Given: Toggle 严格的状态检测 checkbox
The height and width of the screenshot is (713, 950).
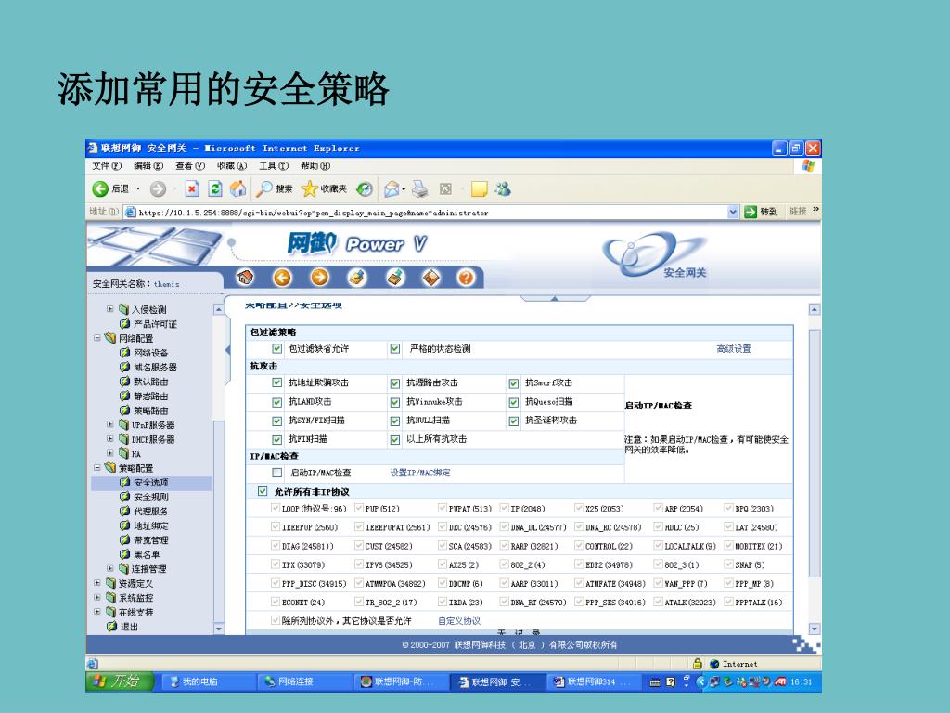Looking at the screenshot, I should click(395, 349).
